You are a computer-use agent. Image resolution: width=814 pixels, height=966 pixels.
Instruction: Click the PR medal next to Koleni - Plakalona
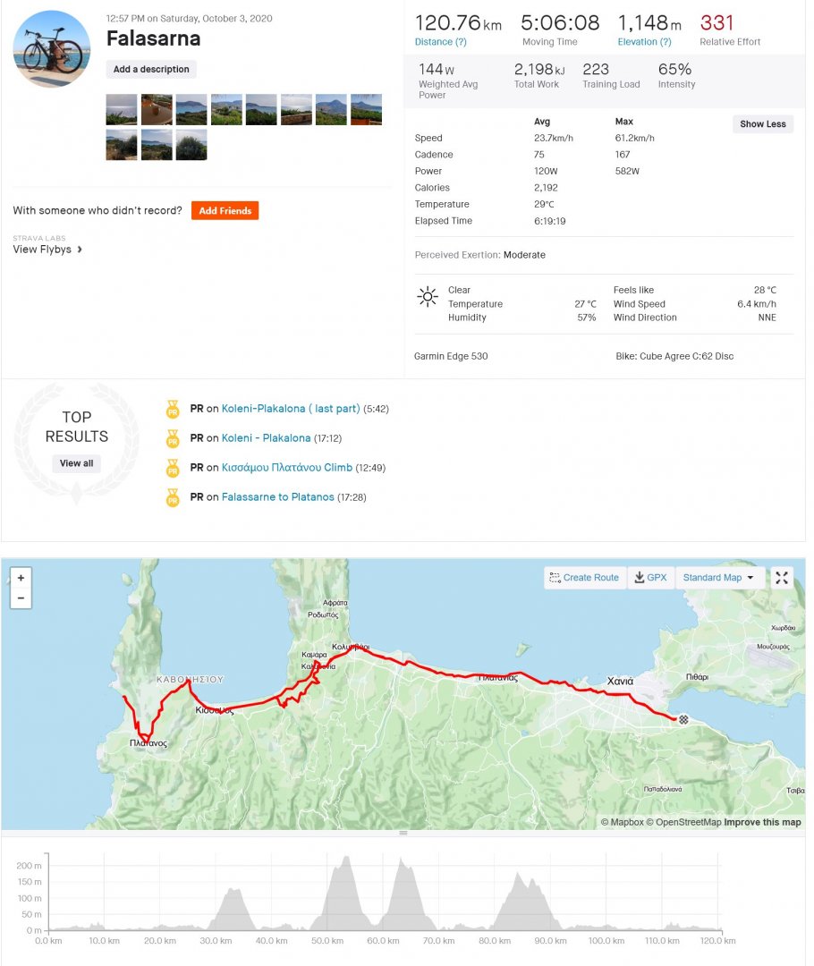pyautogui.click(x=173, y=438)
